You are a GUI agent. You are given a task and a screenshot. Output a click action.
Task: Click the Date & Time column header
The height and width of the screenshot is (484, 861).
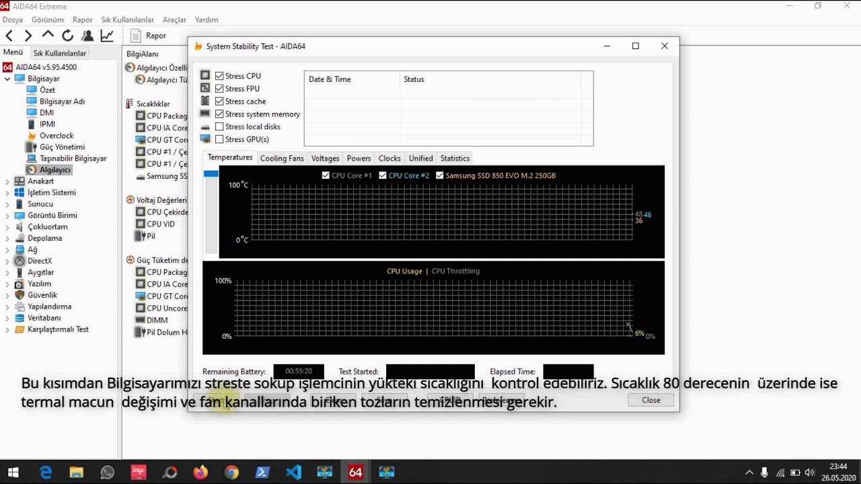(352, 79)
